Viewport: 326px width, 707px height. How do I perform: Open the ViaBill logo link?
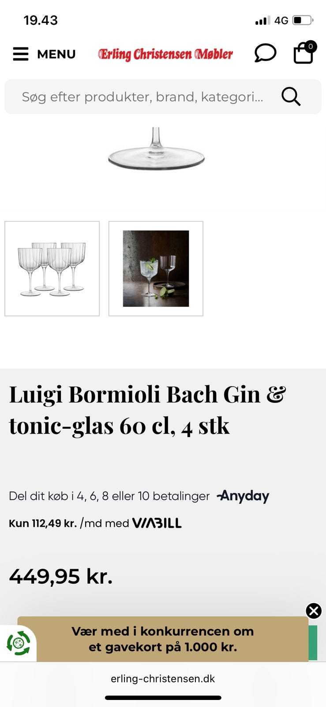click(x=157, y=523)
